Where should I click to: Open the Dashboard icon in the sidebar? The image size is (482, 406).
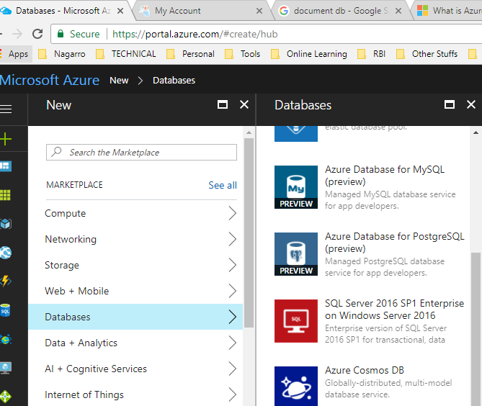pyautogui.click(x=6, y=166)
